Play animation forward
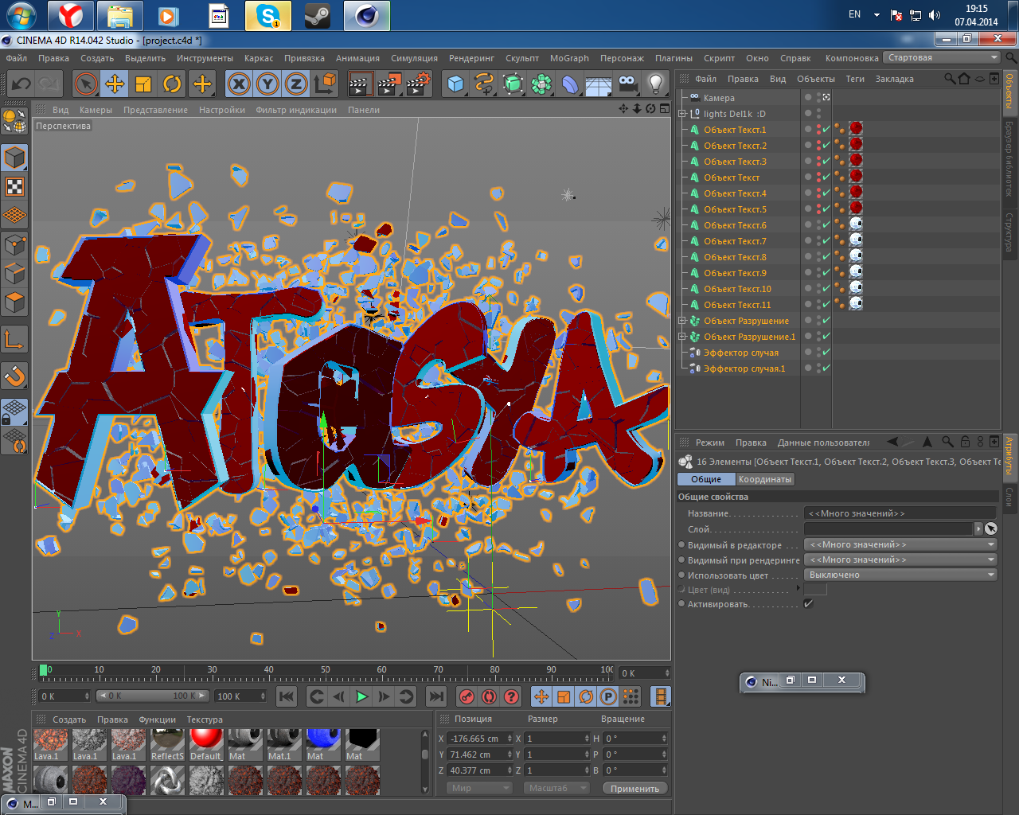This screenshot has width=1019, height=815. click(361, 696)
